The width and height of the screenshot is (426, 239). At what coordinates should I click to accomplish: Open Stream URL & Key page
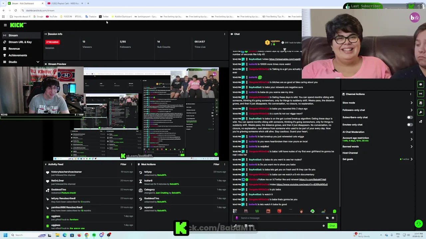point(20,42)
